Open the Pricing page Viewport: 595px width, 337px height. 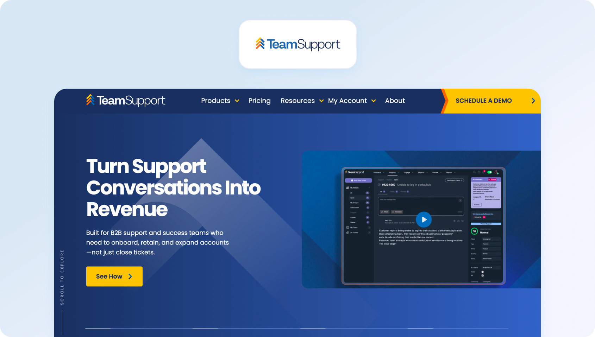pos(259,101)
